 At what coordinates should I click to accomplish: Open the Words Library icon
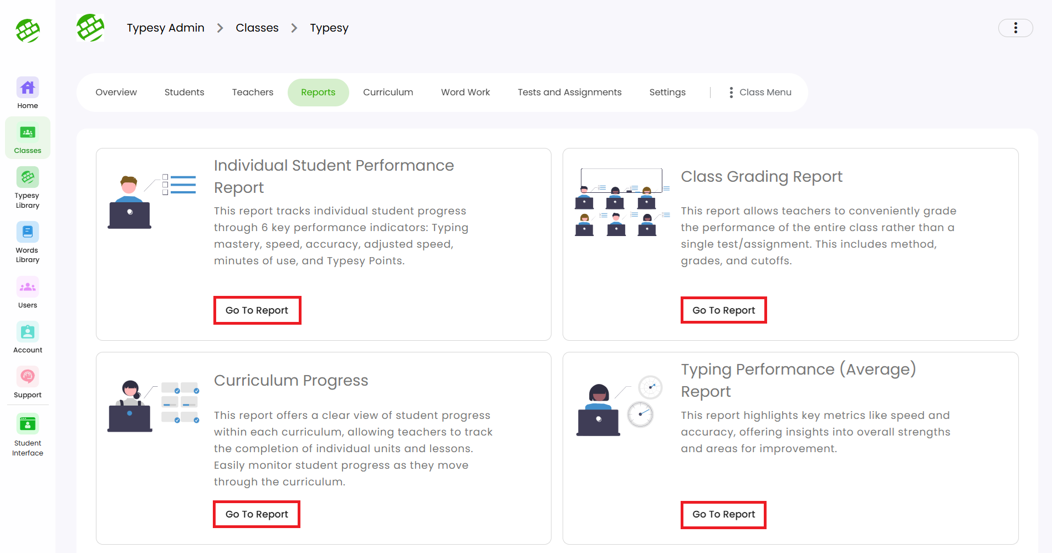(28, 233)
